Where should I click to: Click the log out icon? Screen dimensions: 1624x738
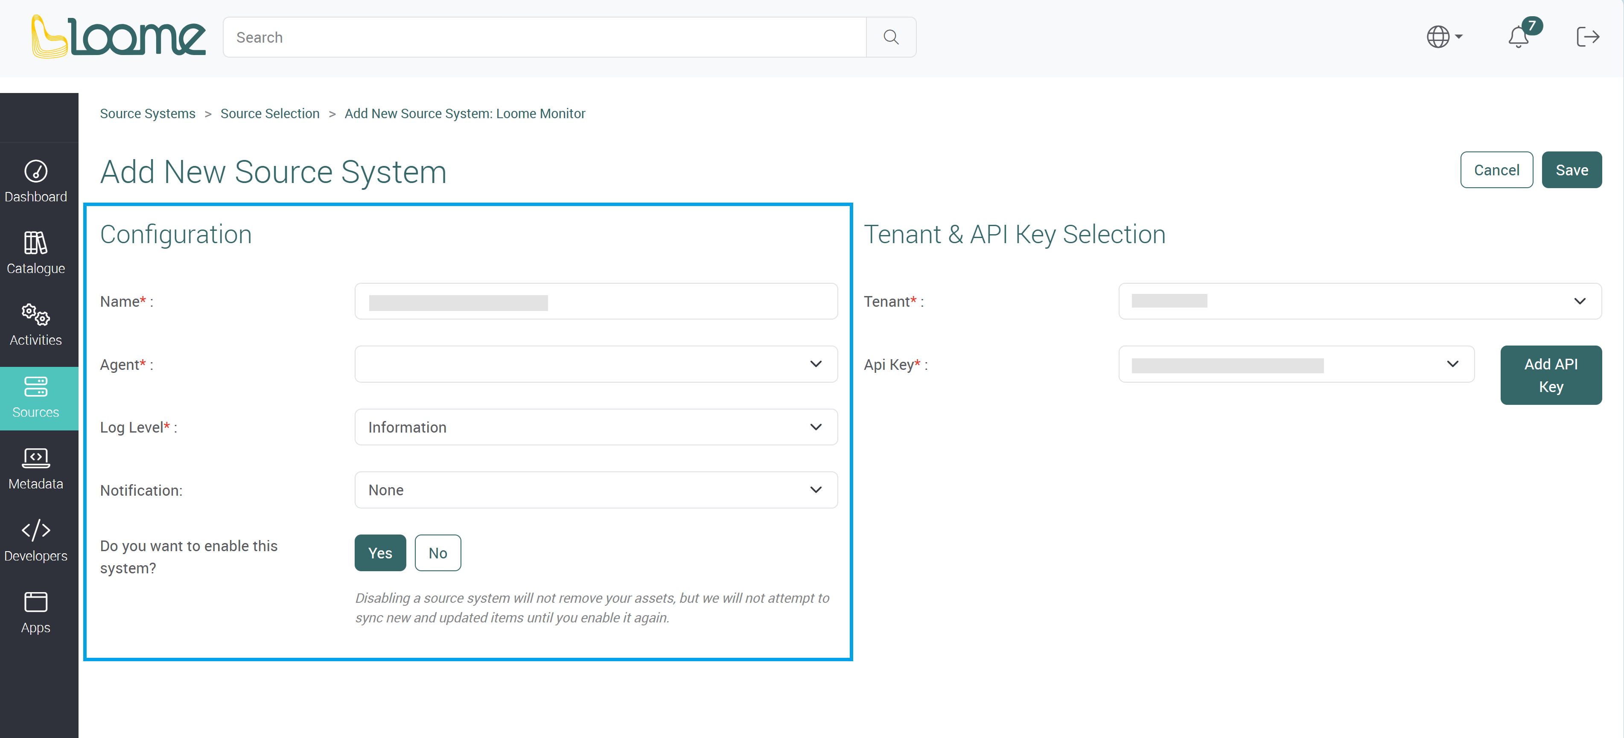tap(1587, 37)
